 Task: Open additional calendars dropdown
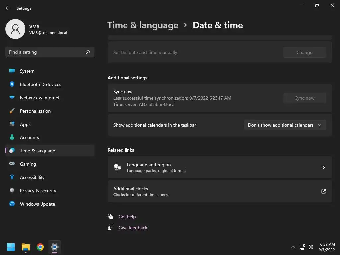[285, 125]
